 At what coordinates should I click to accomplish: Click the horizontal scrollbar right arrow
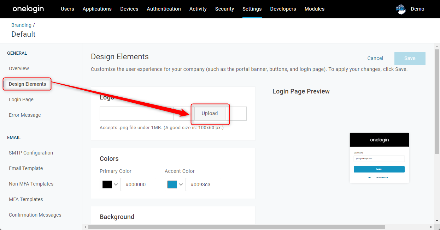(431, 227)
